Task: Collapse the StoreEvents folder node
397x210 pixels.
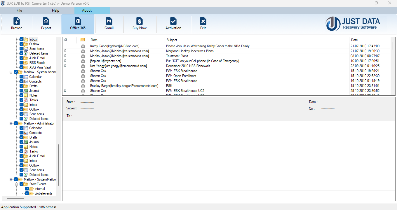Action: tap(16, 184)
